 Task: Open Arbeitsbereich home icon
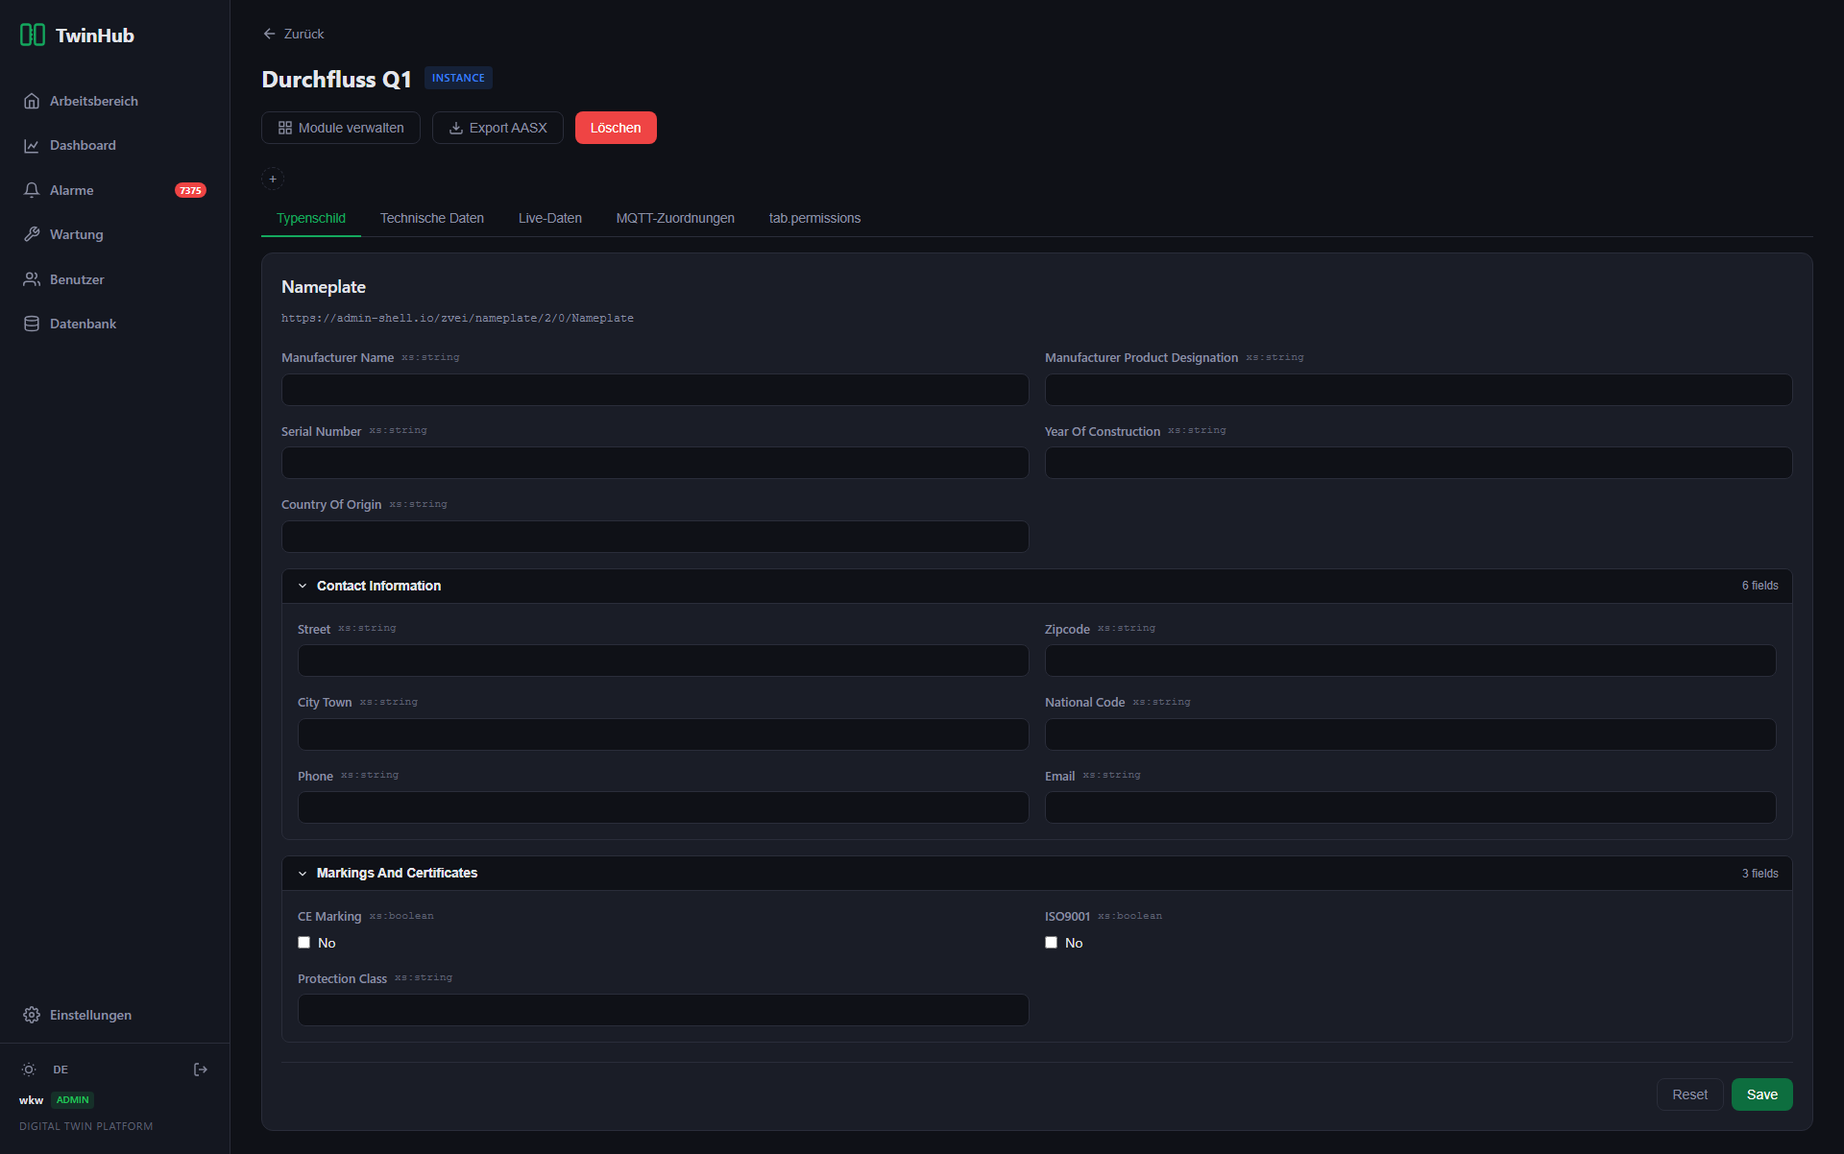pos(32,101)
